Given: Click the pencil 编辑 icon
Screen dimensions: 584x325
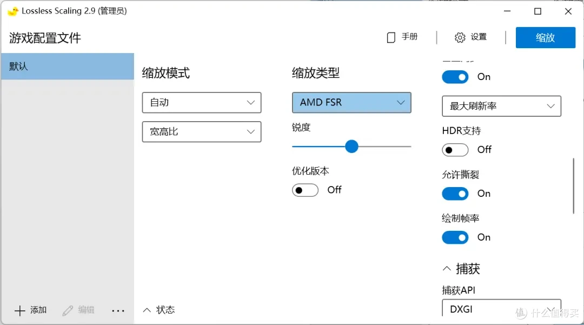Looking at the screenshot, I should pos(68,310).
